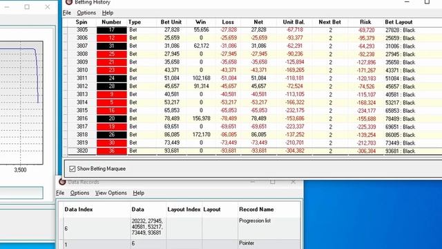Screen dimensions: 442x249
Task: Click red number 12 cell
Action: (112, 38)
